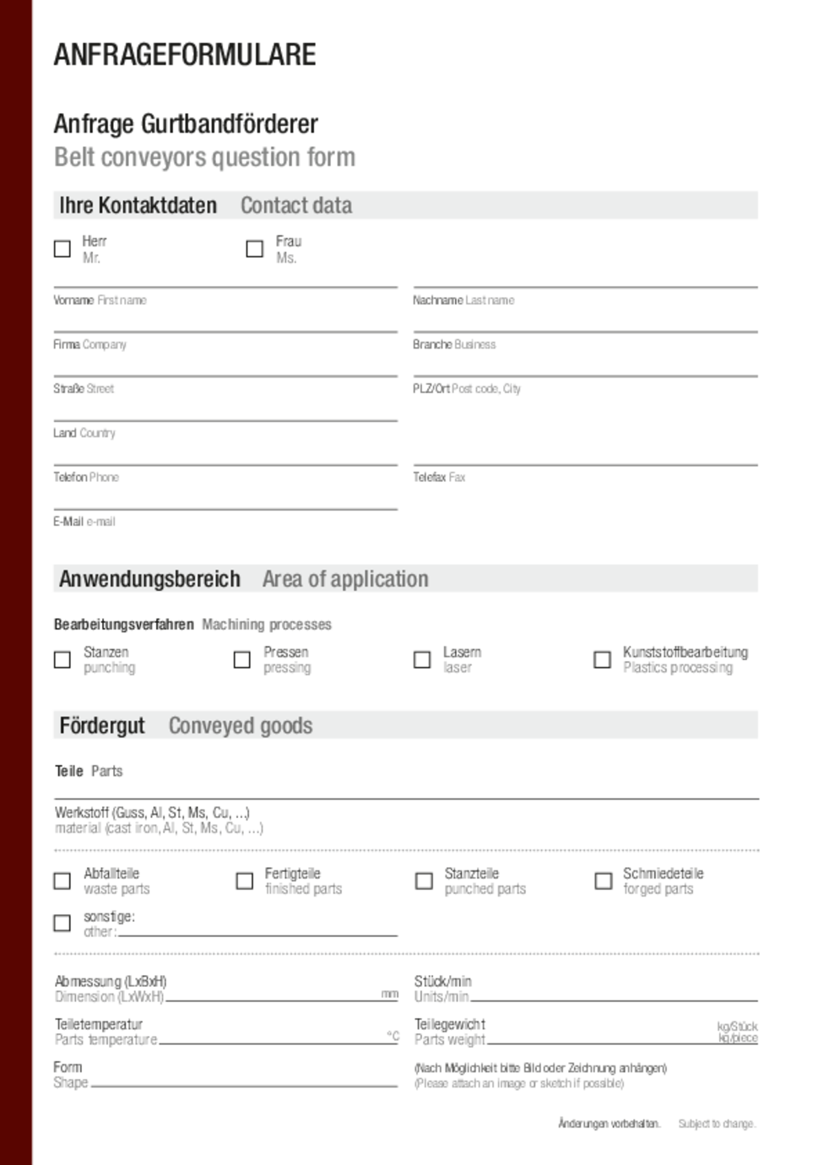This screenshot has width=823, height=1165.
Task: Focus the parts temperature field
Action: pos(270,1038)
